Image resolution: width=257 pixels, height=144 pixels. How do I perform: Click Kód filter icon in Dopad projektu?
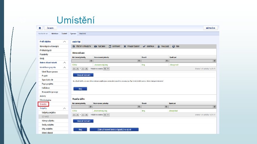click(91, 107)
